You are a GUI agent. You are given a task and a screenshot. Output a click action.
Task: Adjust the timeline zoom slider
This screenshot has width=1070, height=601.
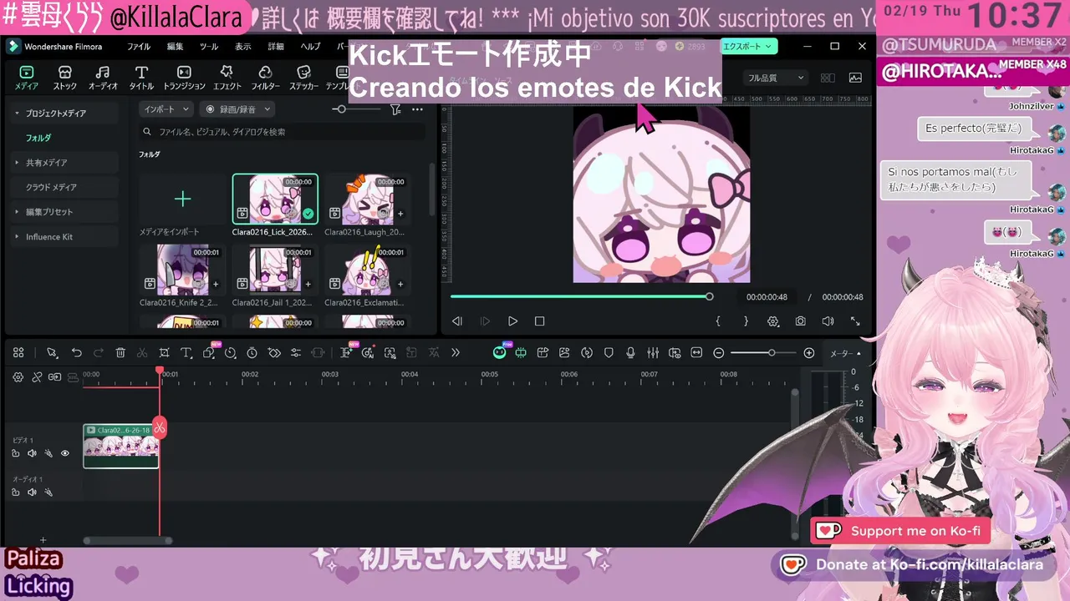click(771, 353)
